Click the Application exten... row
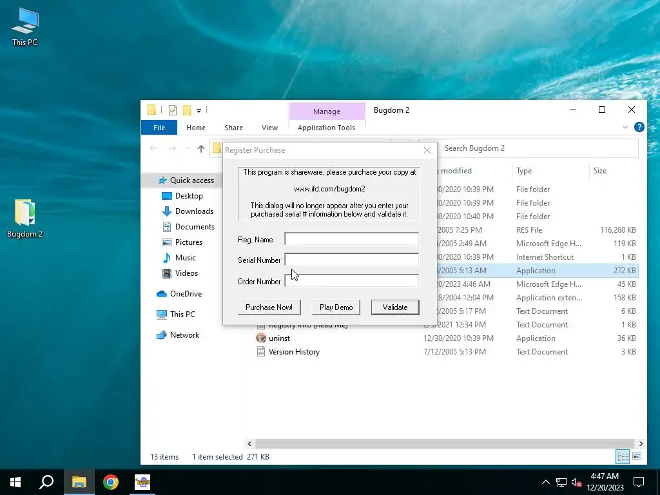Image resolution: width=660 pixels, height=495 pixels. [x=549, y=298]
